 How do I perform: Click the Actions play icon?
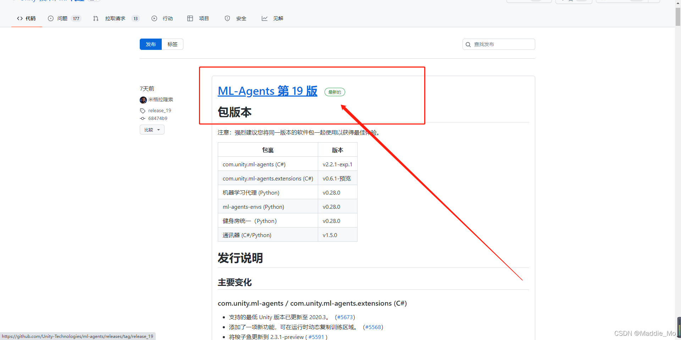pyautogui.click(x=154, y=18)
